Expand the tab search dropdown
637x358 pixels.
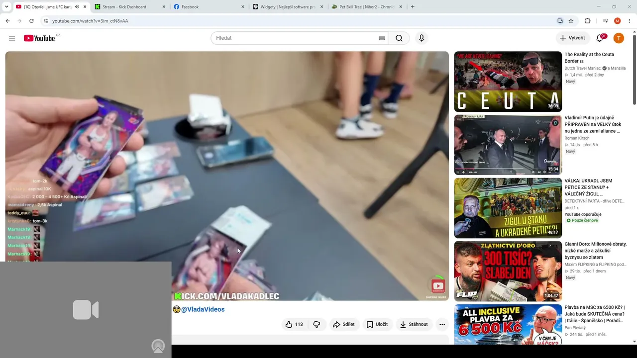pos(6,7)
